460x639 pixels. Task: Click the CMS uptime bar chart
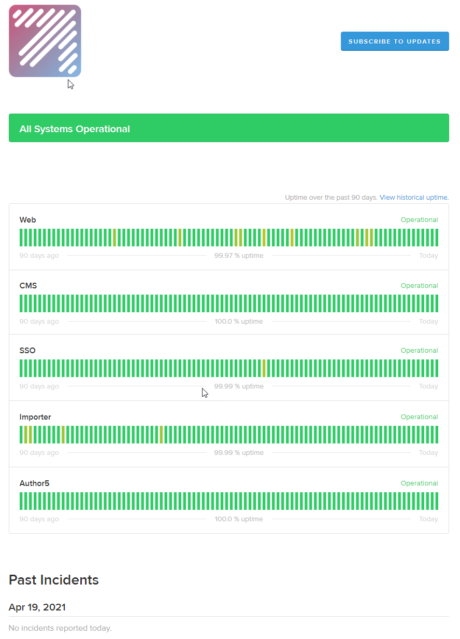point(228,303)
